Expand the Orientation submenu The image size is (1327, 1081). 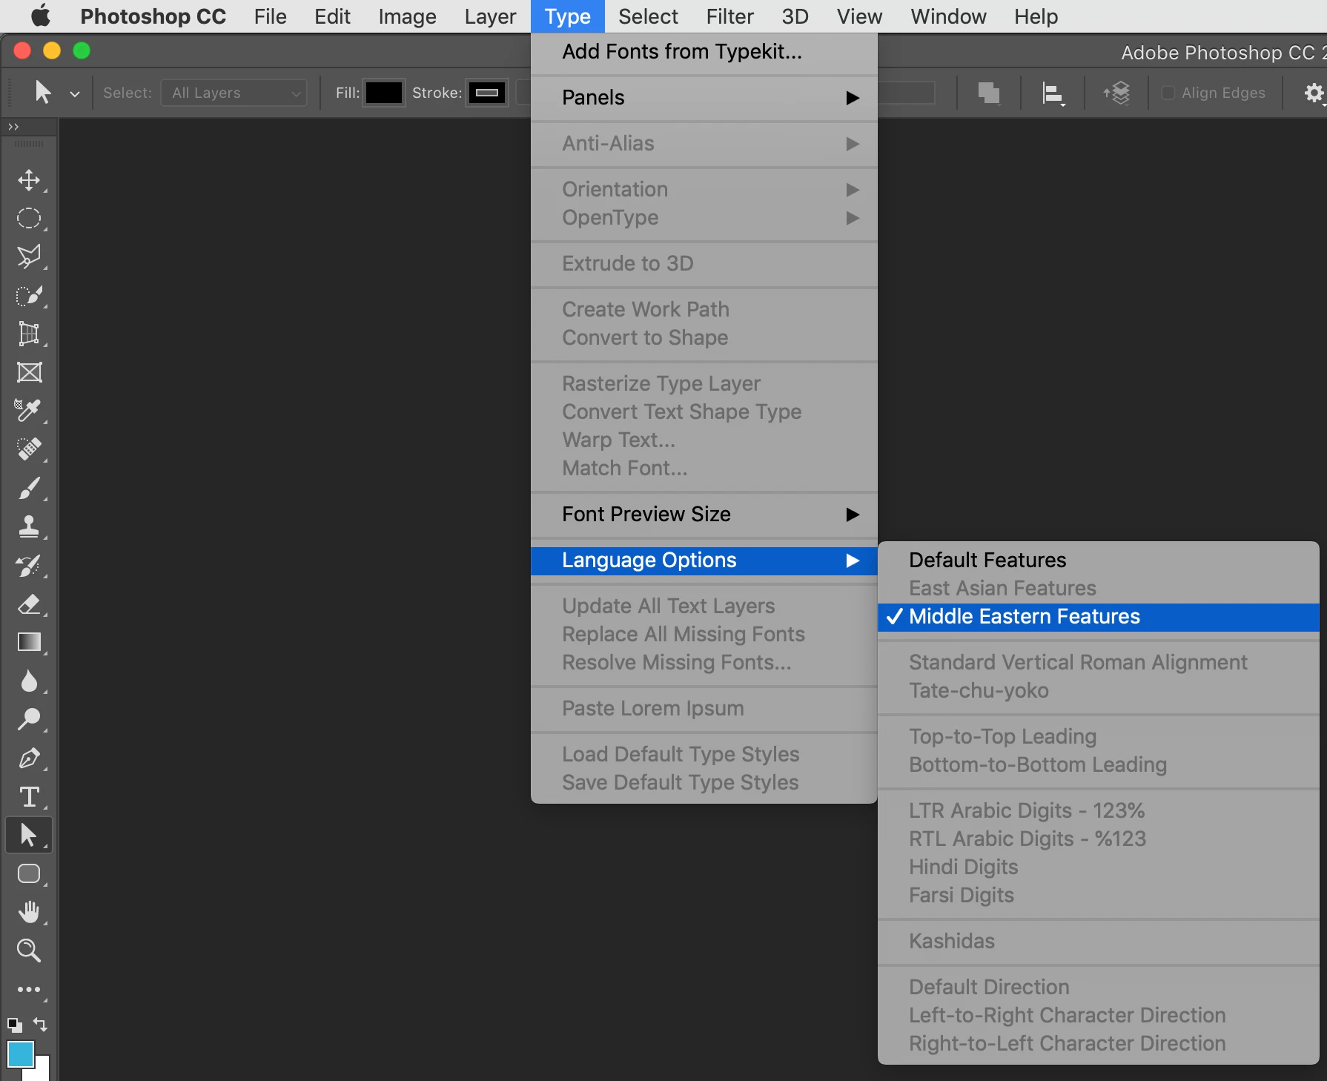pos(704,190)
